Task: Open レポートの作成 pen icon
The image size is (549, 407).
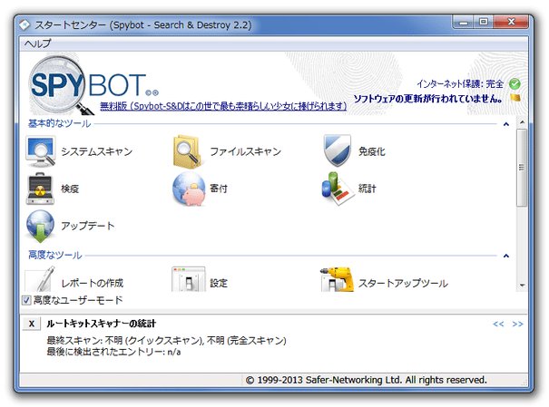Action: pos(40,279)
